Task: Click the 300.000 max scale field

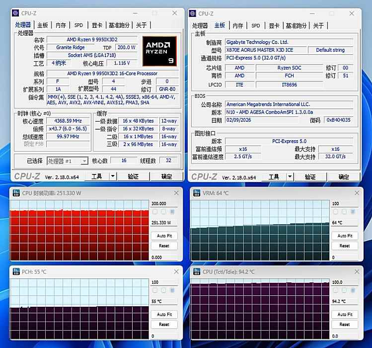Action: [164, 203]
